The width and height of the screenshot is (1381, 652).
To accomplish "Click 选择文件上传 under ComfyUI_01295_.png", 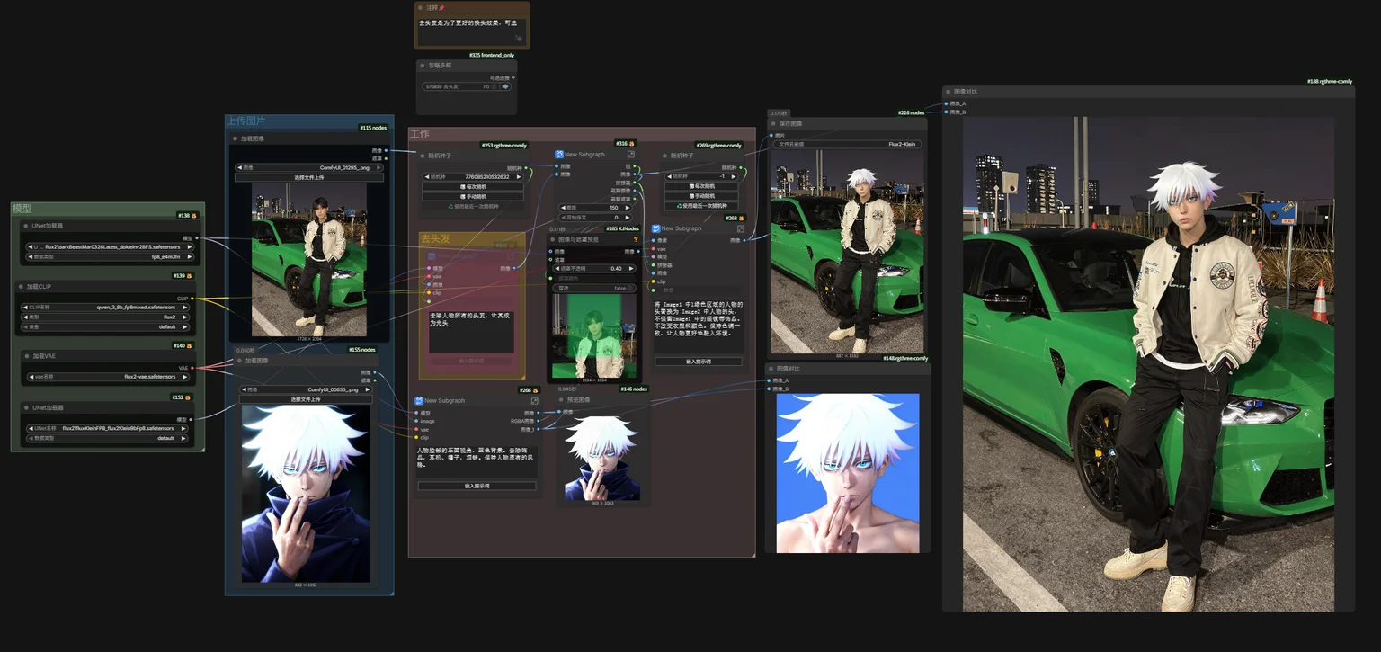I will click(309, 177).
